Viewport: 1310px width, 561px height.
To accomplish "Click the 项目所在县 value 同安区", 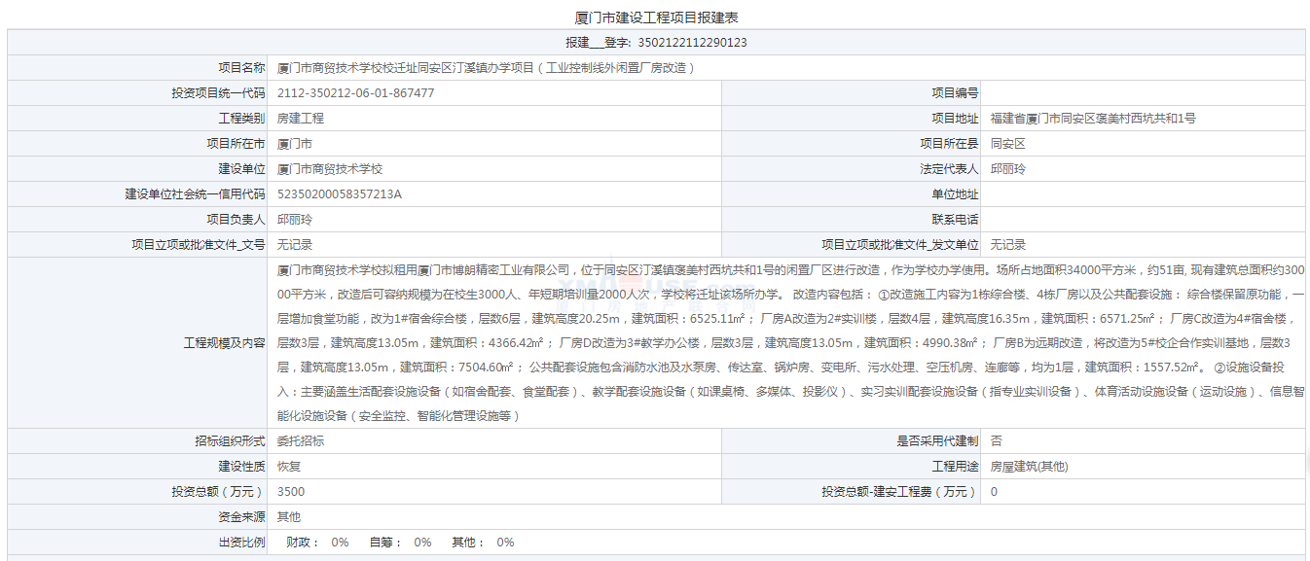I will pyautogui.click(x=1008, y=144).
